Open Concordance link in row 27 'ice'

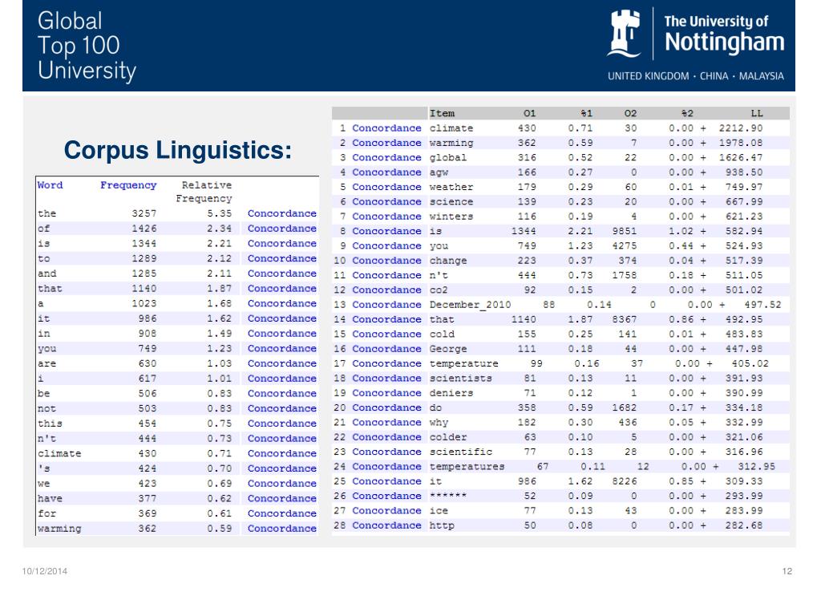pos(386,511)
